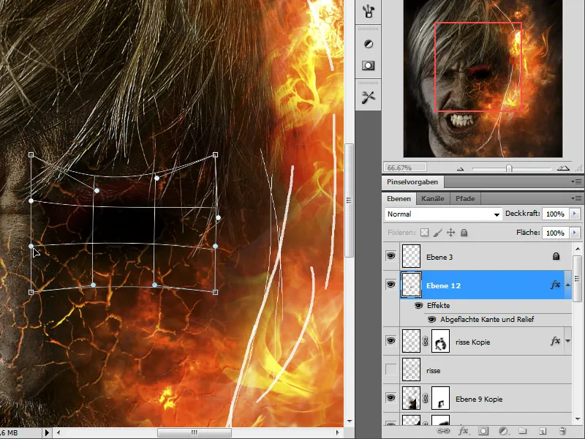Click the Fläche 100% value field
Image resolution: width=585 pixels, height=439 pixels.
(555, 233)
